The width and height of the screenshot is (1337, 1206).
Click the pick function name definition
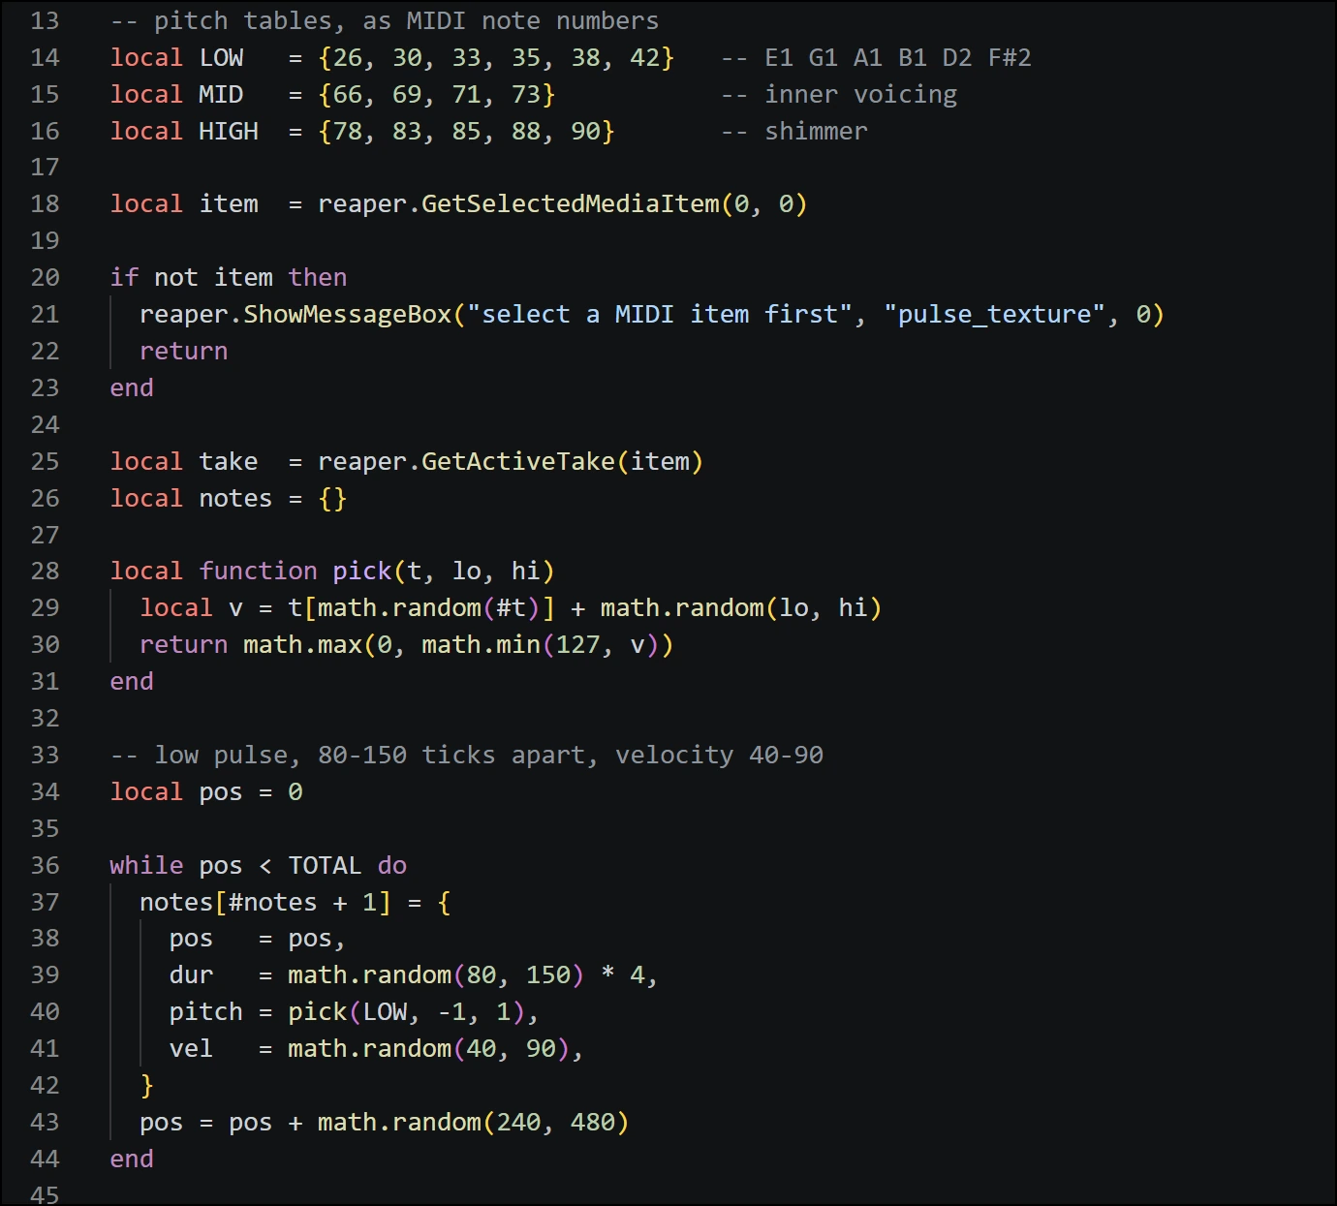tap(362, 571)
